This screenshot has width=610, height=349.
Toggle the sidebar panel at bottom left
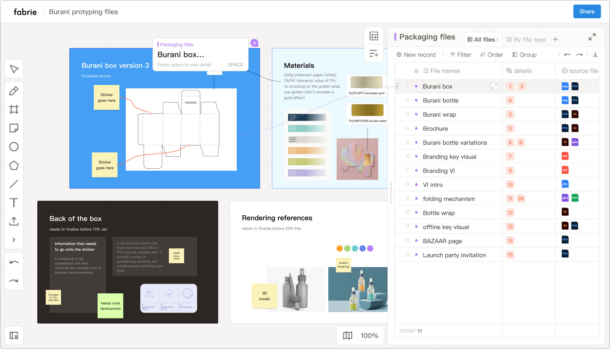14,336
